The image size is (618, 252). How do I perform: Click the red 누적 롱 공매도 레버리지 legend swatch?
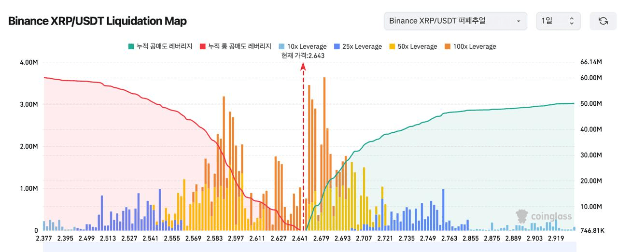pyautogui.click(x=203, y=46)
